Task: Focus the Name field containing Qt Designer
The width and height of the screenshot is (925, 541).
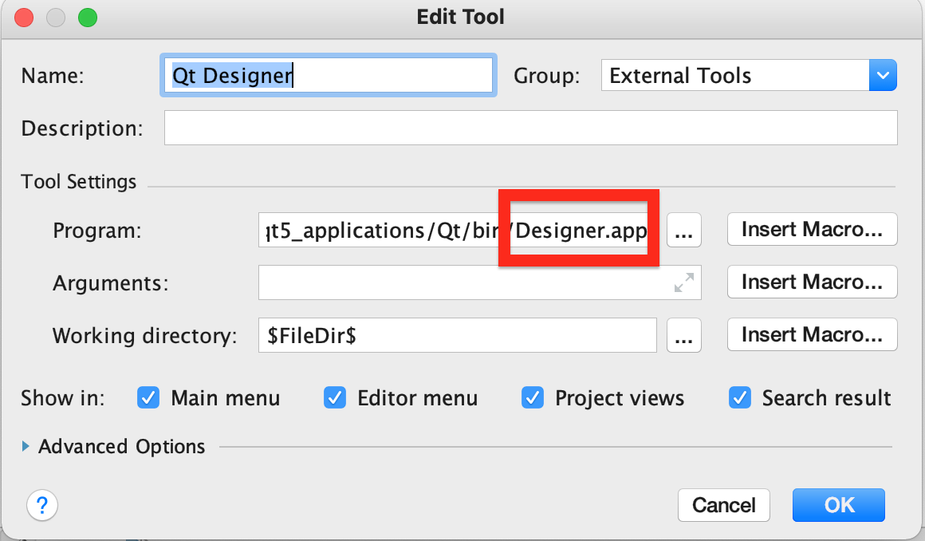Action: 328,76
